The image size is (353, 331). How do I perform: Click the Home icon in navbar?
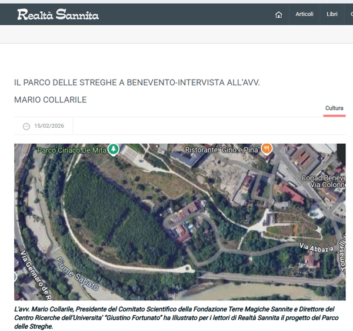(279, 15)
